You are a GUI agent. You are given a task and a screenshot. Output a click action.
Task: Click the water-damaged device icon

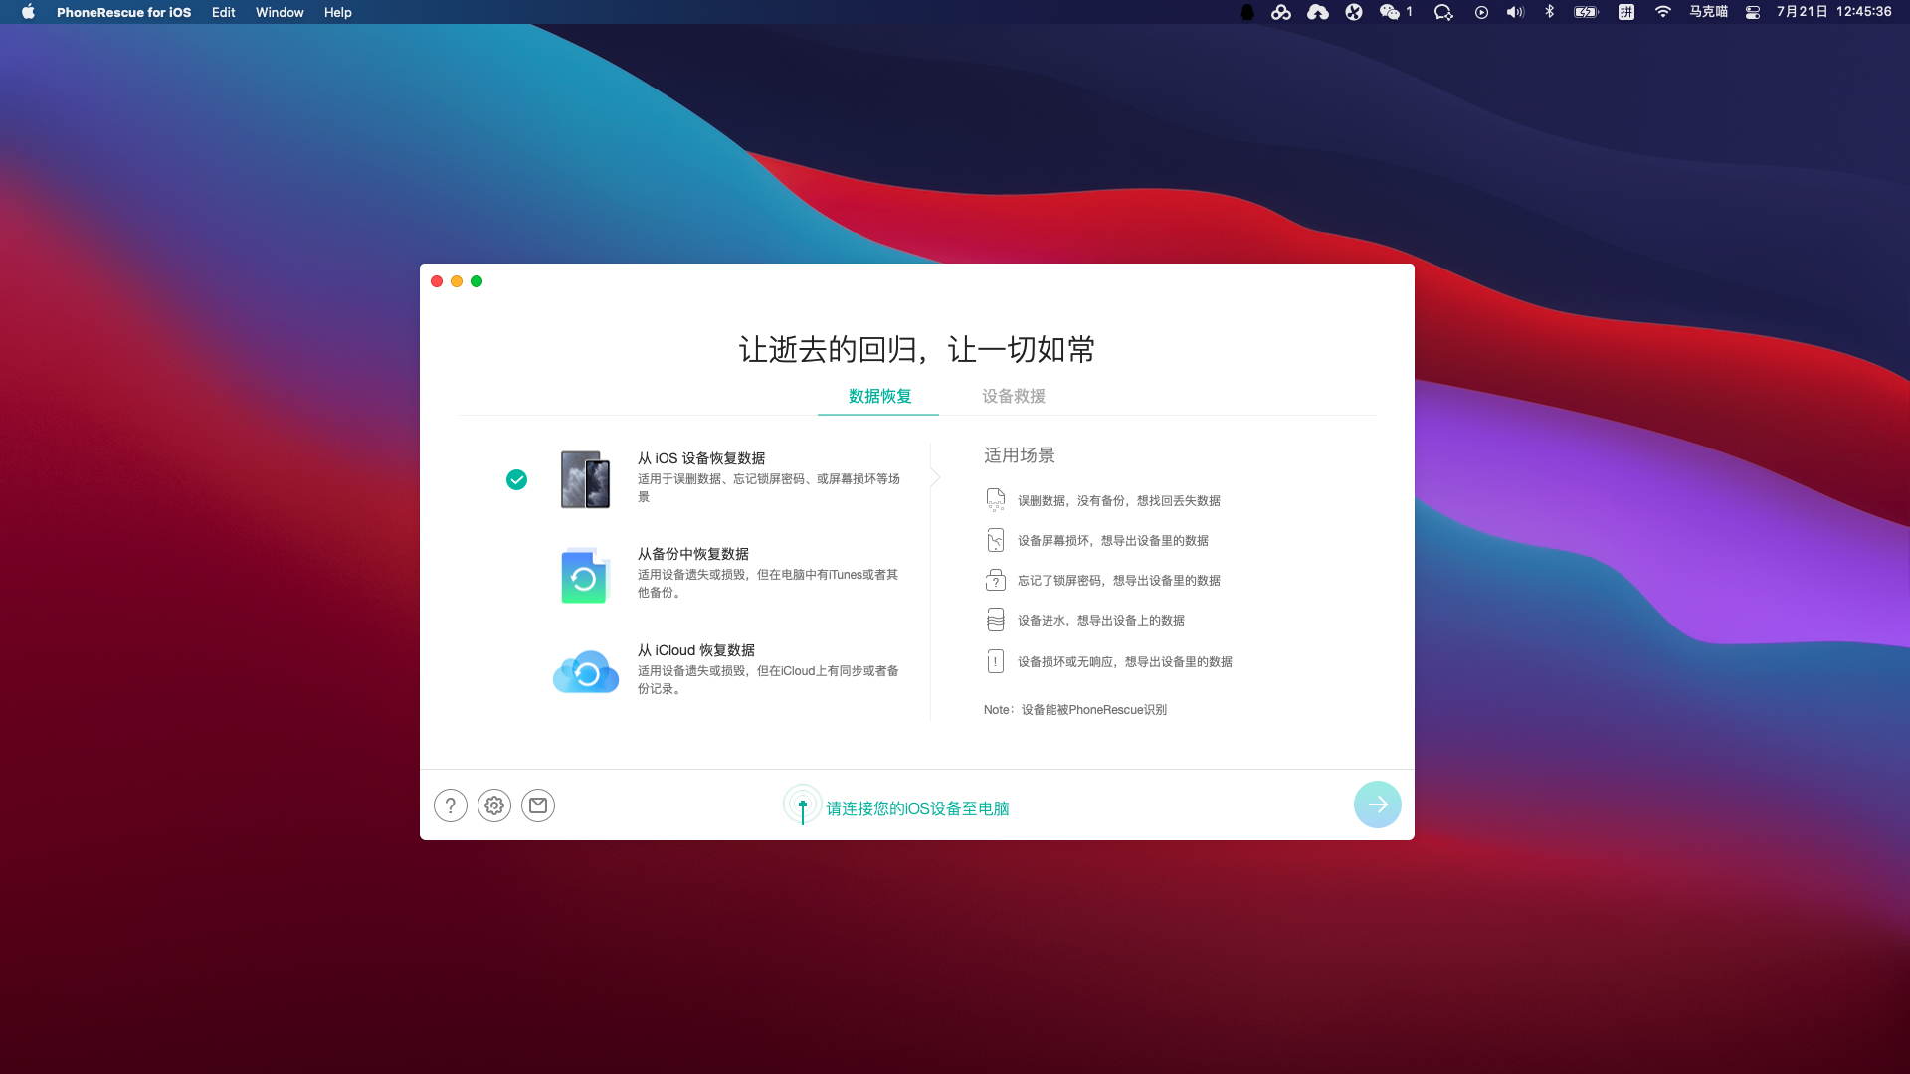[995, 620]
